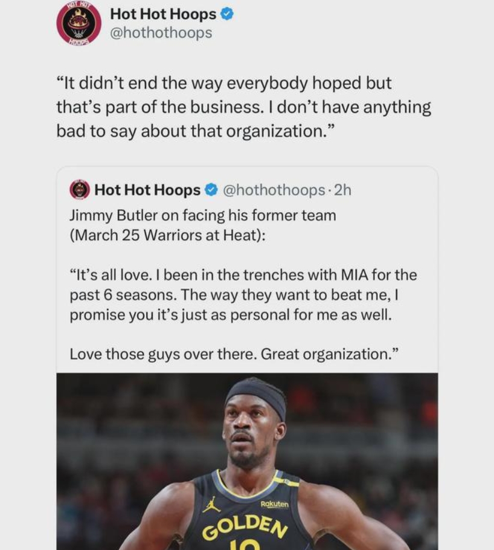
Task: Click the Rakuten sponsor patch on jersey
Action: 275,504
